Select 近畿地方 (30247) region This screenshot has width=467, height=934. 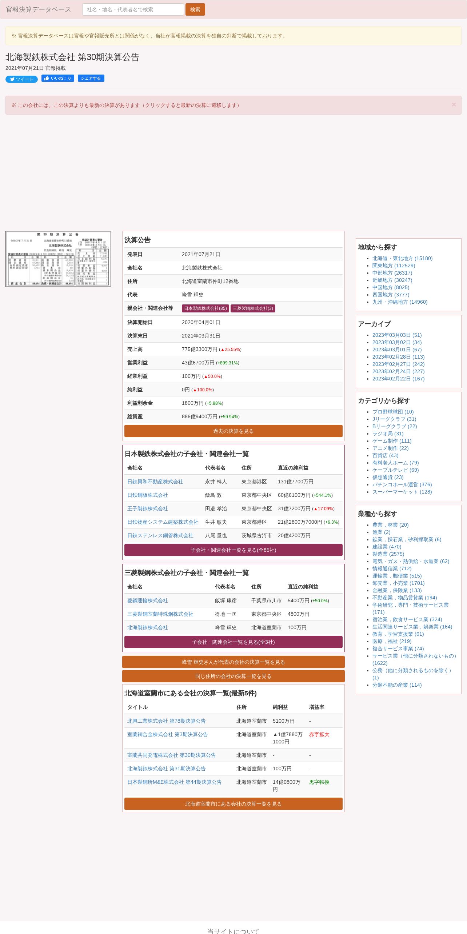(x=392, y=280)
